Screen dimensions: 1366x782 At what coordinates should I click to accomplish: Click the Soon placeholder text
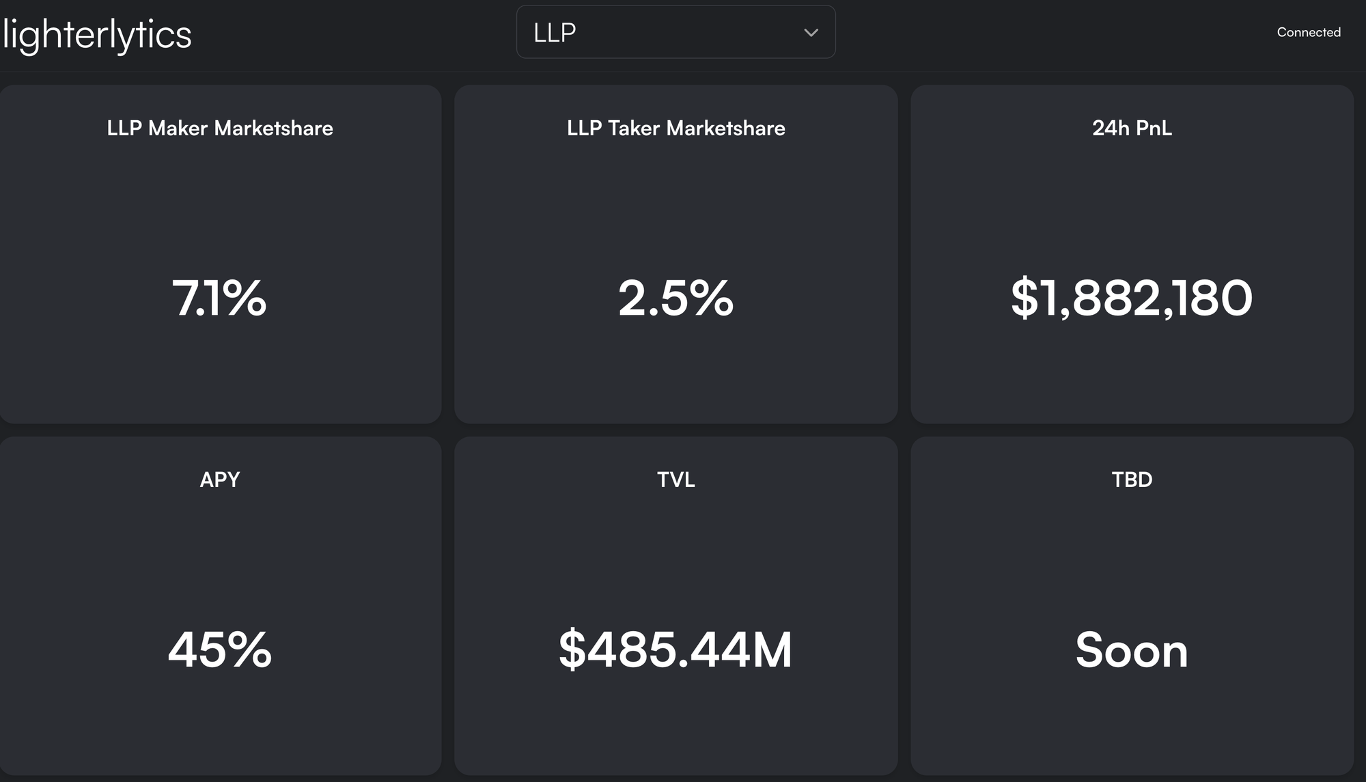pyautogui.click(x=1132, y=650)
